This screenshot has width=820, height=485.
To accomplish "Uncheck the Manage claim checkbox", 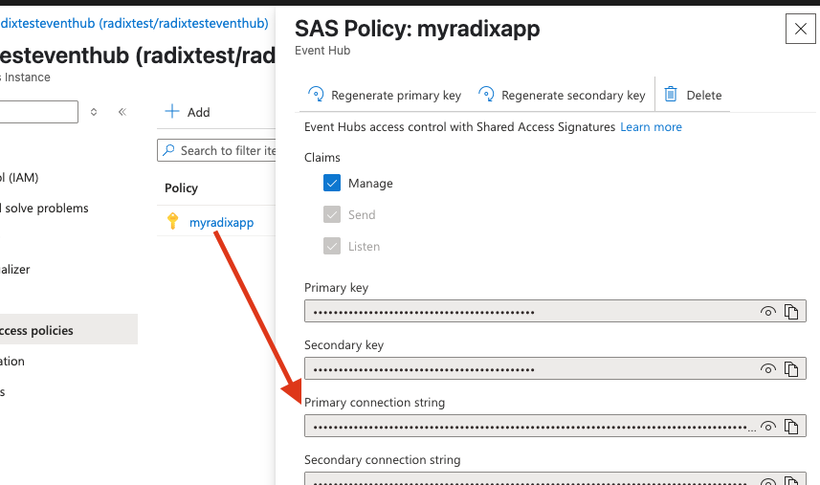I will (x=332, y=184).
